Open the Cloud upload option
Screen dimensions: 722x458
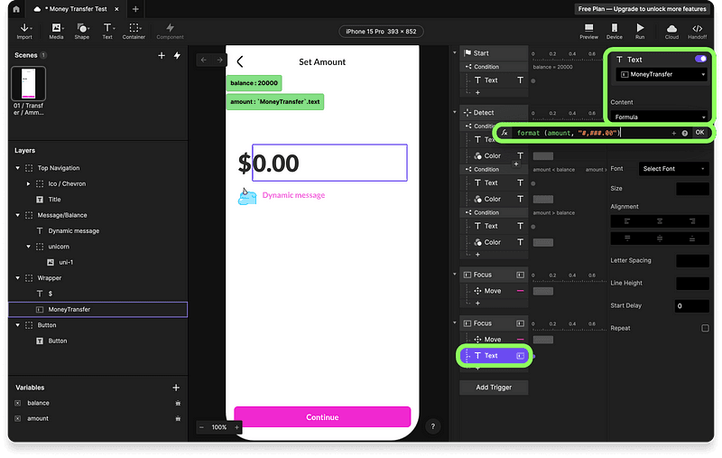pos(671,32)
